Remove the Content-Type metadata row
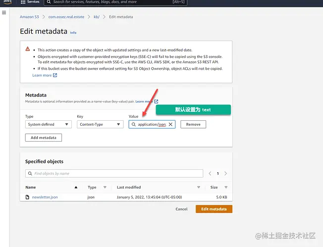 pos(193,124)
